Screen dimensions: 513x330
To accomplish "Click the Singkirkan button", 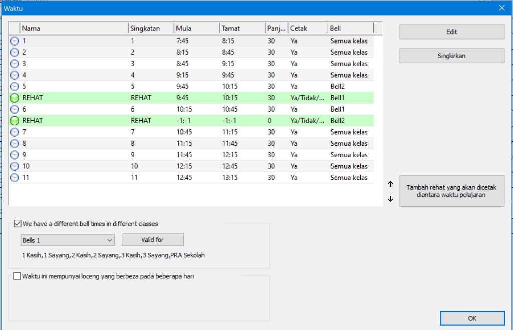I will 451,56.
